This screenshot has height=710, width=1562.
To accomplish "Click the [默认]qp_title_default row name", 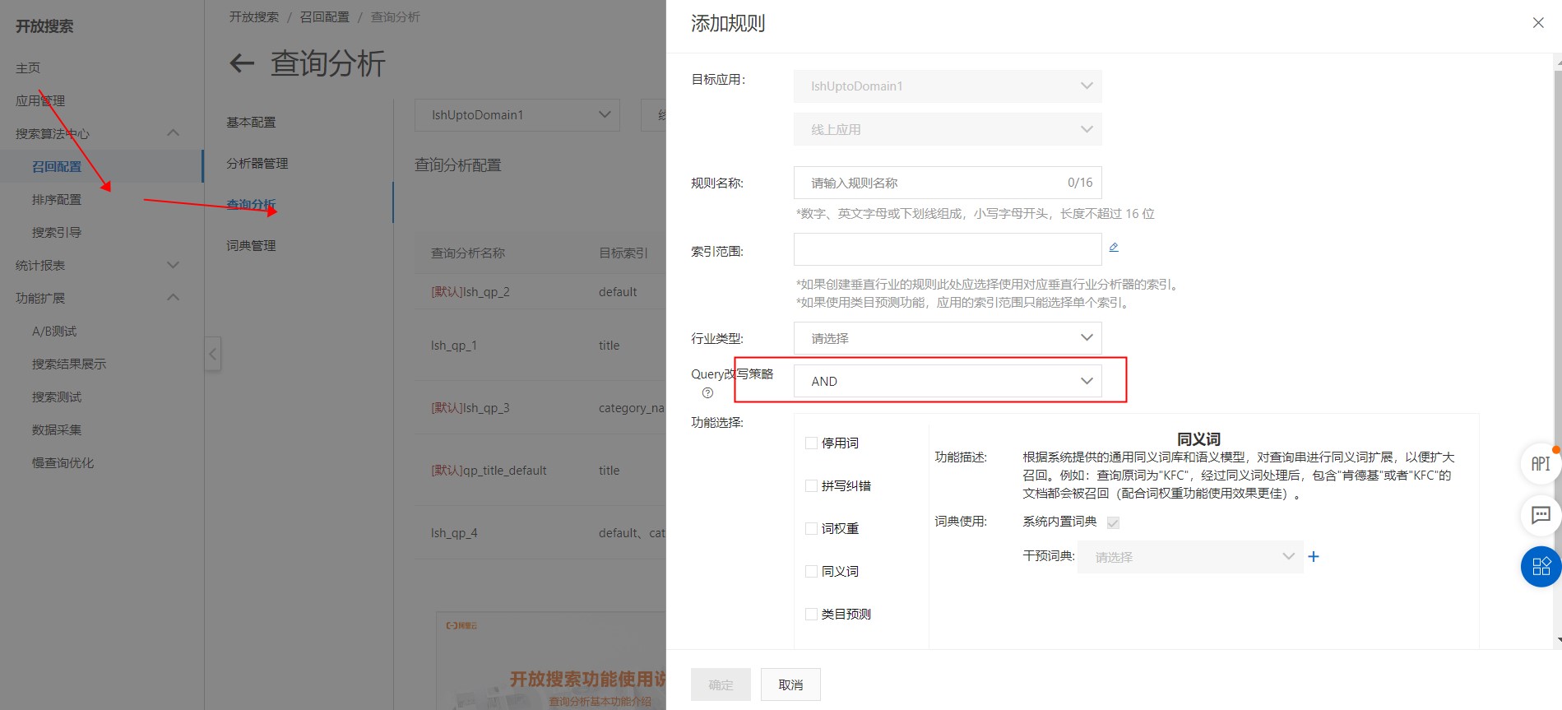I will click(x=489, y=471).
